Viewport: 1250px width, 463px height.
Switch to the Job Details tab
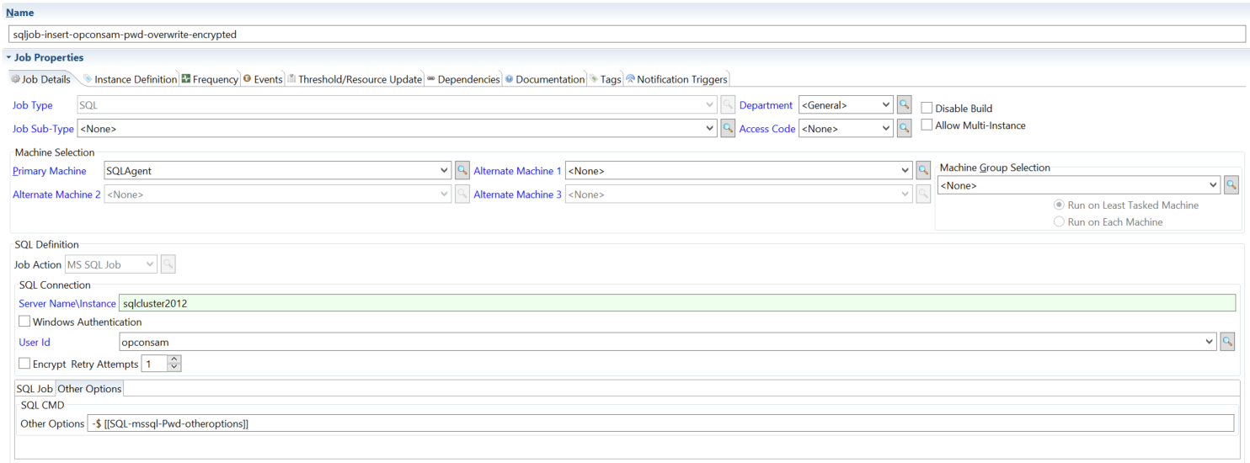(40, 79)
